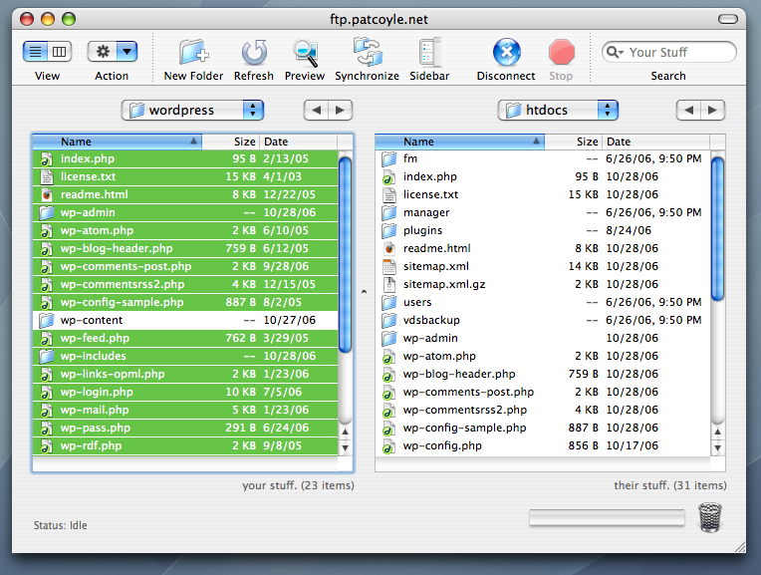Viewport: 761px width, 575px height.
Task: Click the remote users folder icon
Action: click(389, 303)
